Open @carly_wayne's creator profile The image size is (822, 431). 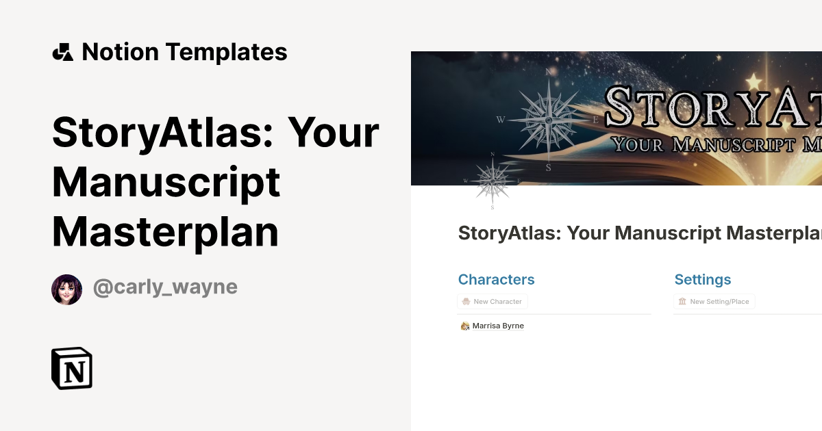point(165,287)
